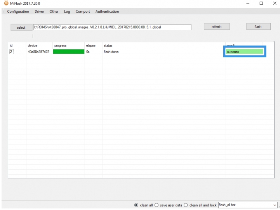Open the Log menu

67,12
